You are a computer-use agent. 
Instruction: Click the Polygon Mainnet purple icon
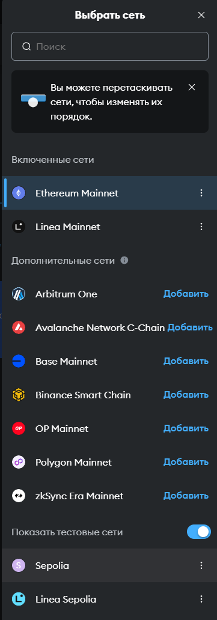click(19, 462)
